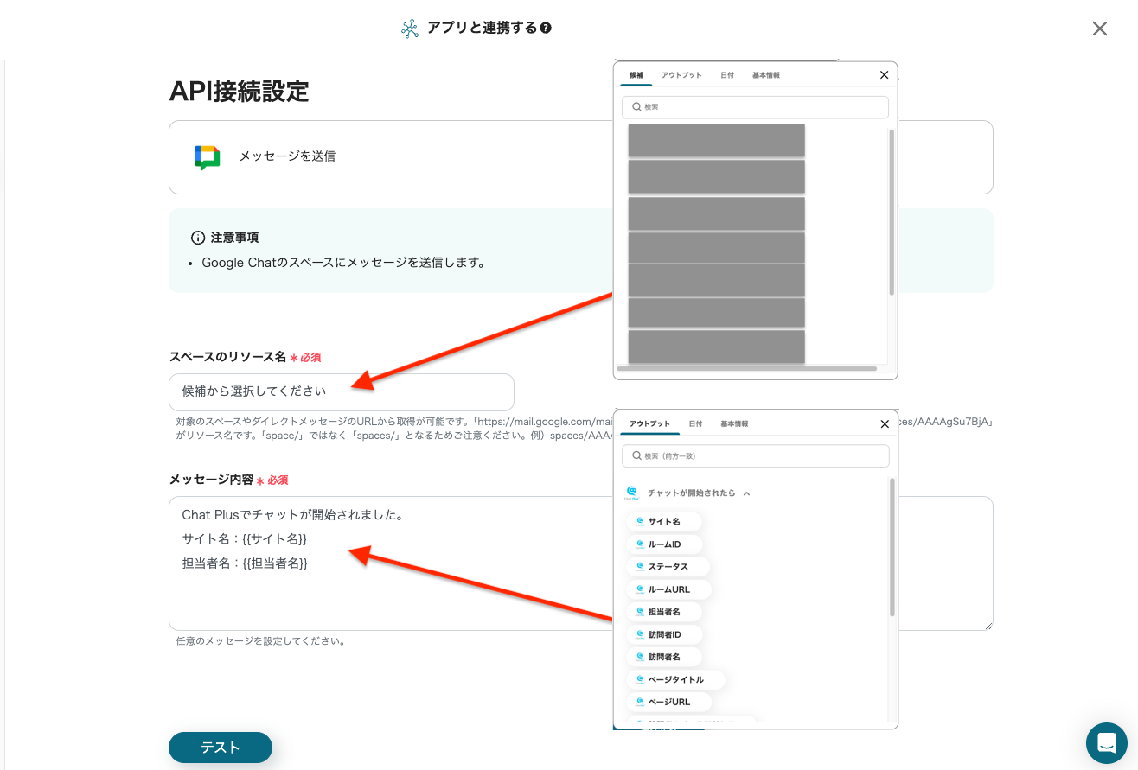The width and height of the screenshot is (1138, 770).
Task: Click the hint 任意のメッセージを設定してください。
Action: click(261, 641)
